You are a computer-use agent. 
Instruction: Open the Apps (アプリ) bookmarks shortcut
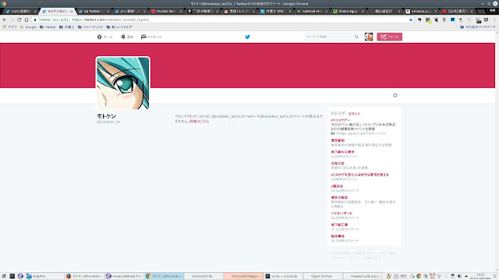(x=9, y=27)
